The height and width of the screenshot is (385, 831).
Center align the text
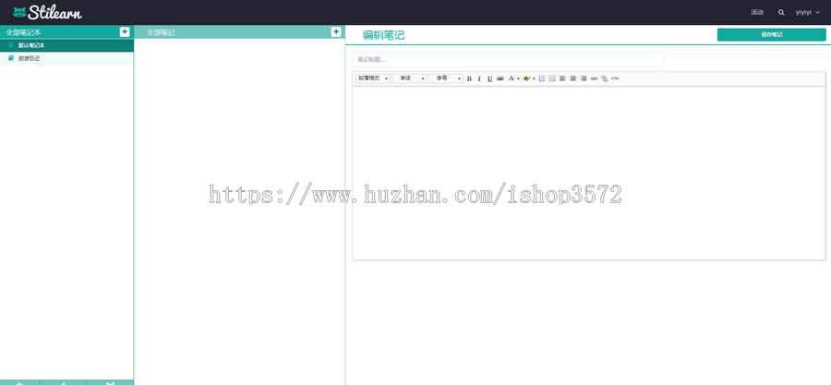[572, 78]
